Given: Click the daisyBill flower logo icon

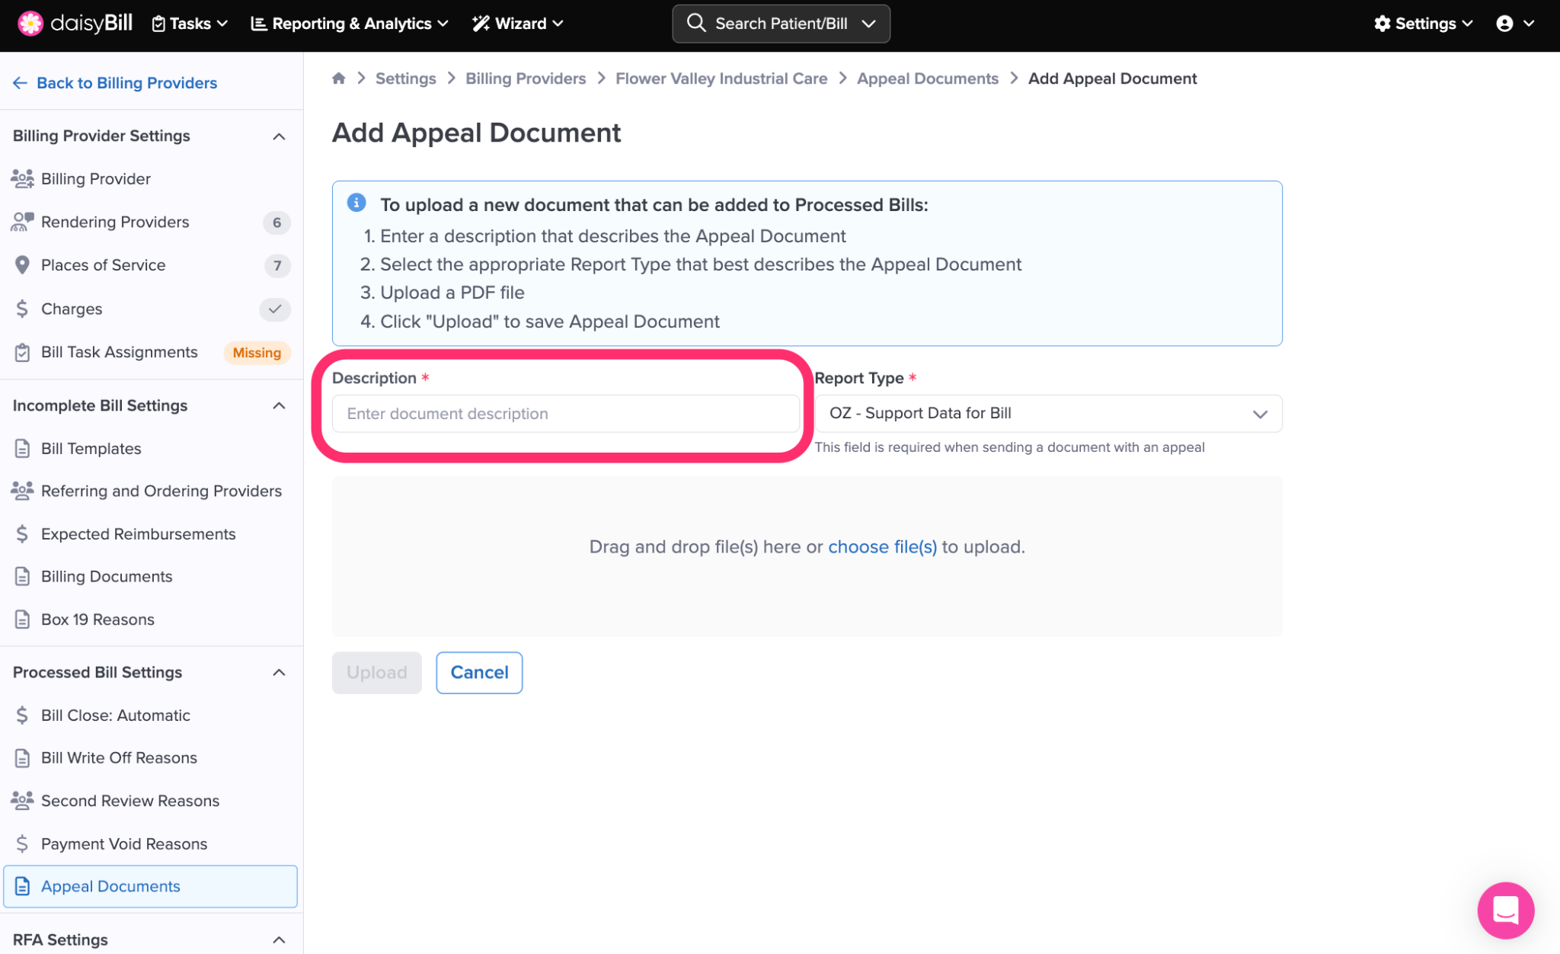Looking at the screenshot, I should [30, 24].
